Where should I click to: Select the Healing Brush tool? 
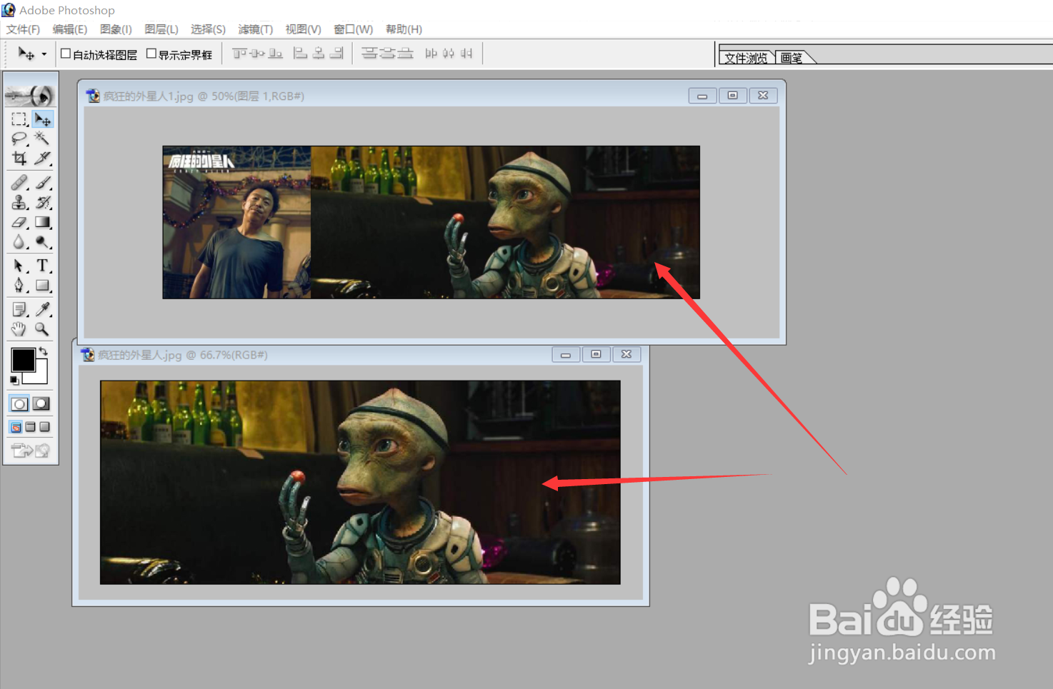tap(19, 183)
